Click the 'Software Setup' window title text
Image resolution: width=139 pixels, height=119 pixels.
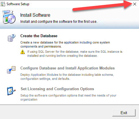click(18, 4)
